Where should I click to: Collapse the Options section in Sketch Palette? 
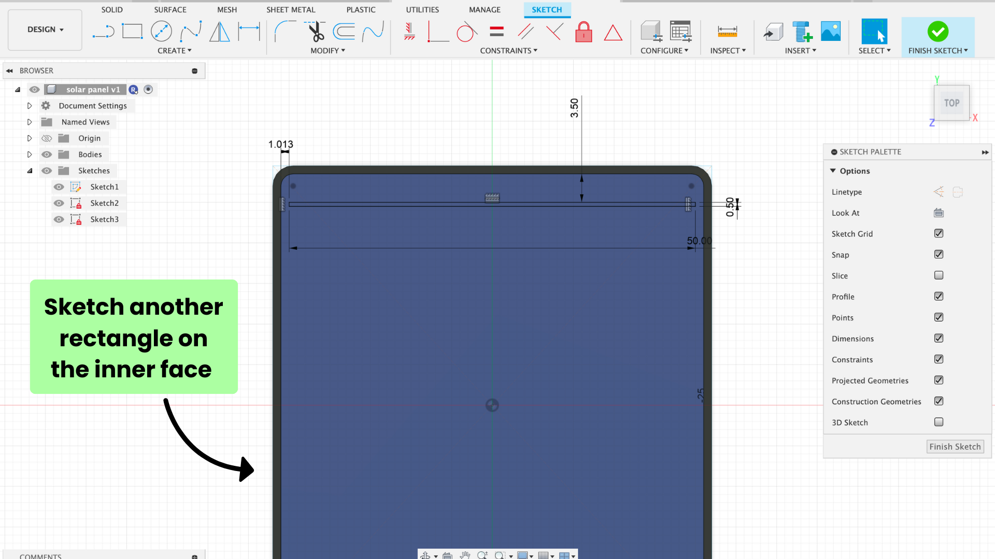[833, 171]
